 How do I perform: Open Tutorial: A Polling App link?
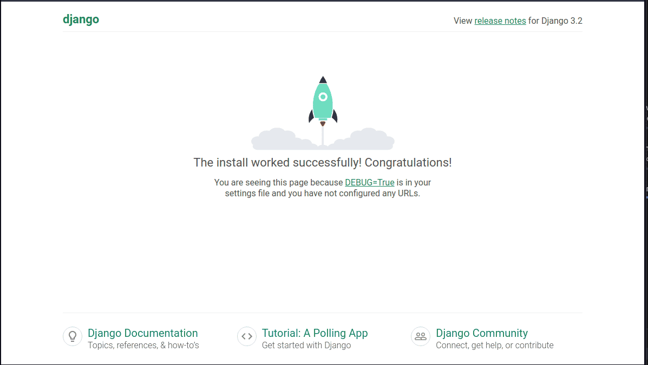tap(315, 333)
